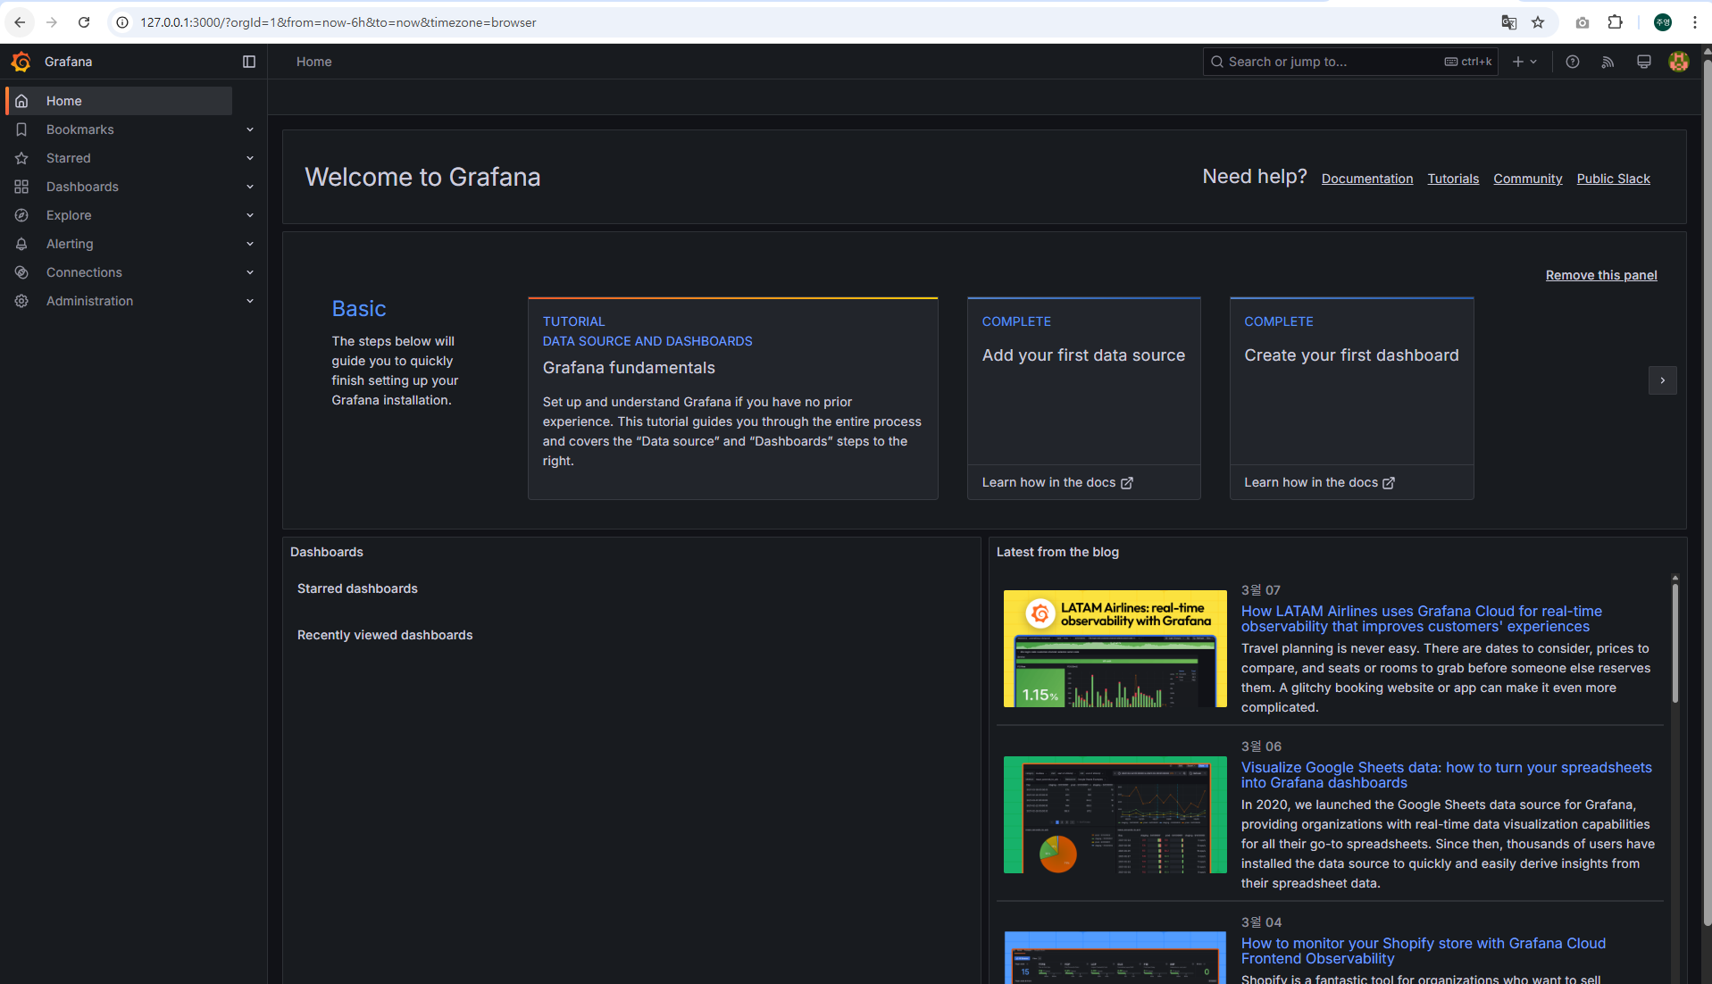Open the Tutorials help link
The height and width of the screenshot is (984, 1712).
tap(1453, 179)
